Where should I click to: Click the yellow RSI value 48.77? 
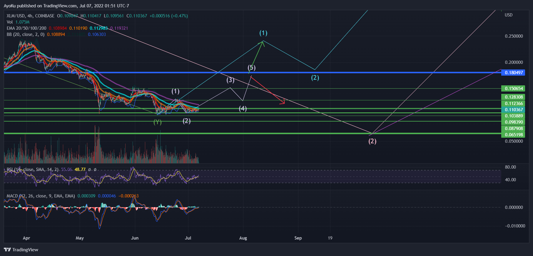tap(80, 169)
